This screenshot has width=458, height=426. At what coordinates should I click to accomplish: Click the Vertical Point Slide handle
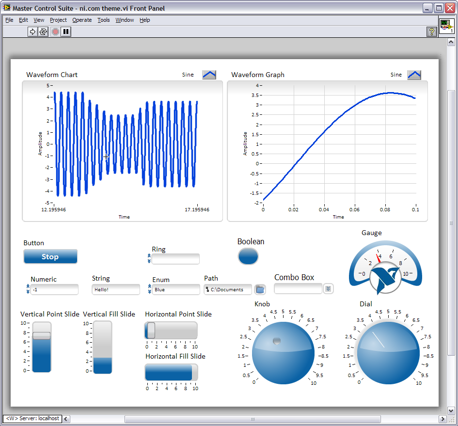42,335
